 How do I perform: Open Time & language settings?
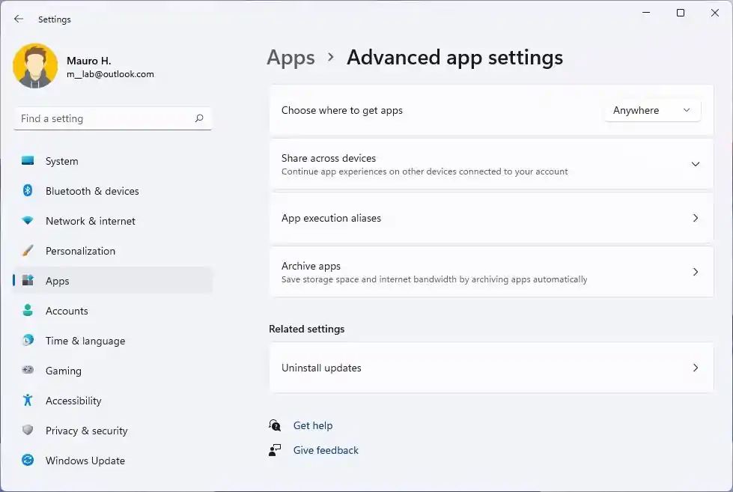85,341
